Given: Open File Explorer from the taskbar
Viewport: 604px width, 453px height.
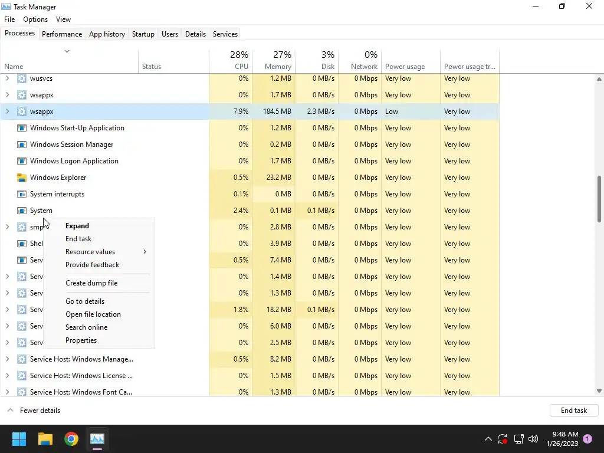Looking at the screenshot, I should click(45, 439).
